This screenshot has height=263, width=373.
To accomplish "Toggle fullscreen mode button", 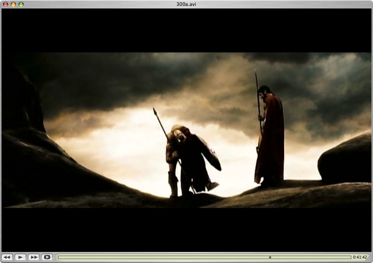I will [47, 257].
